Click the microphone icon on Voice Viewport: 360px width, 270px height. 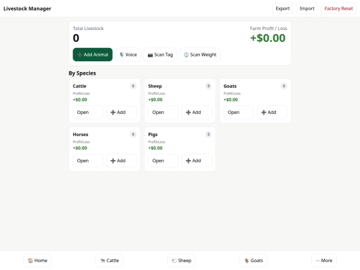pyautogui.click(x=121, y=55)
